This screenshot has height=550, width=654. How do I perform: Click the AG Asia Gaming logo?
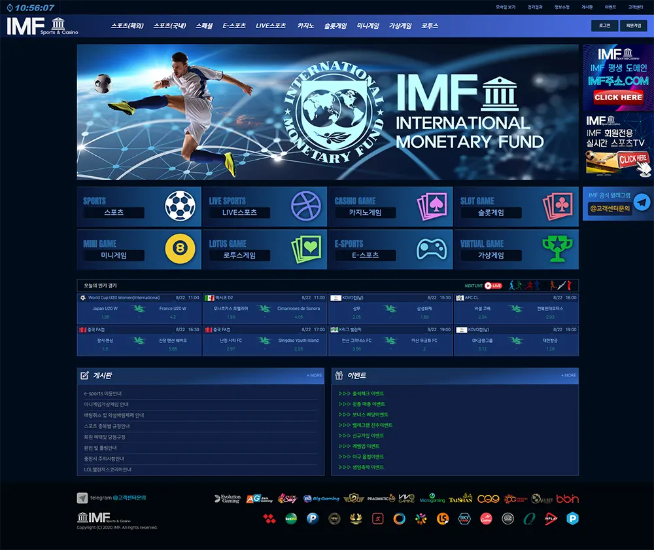[259, 499]
